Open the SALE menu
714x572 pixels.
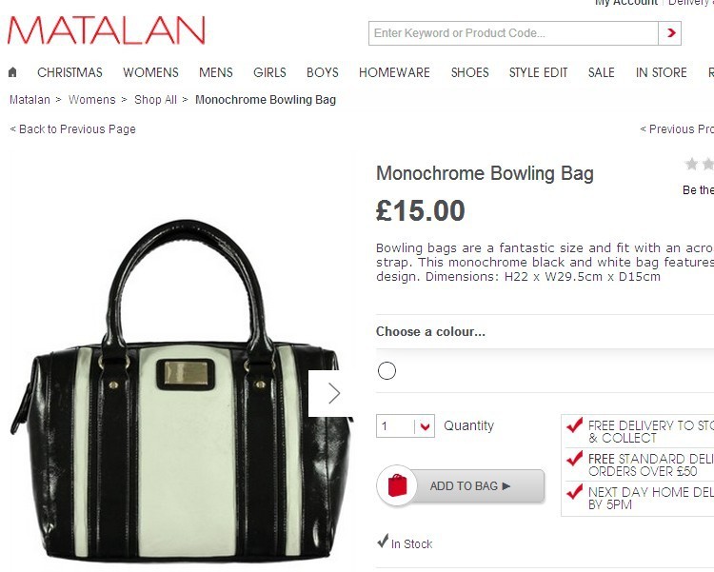pyautogui.click(x=601, y=72)
